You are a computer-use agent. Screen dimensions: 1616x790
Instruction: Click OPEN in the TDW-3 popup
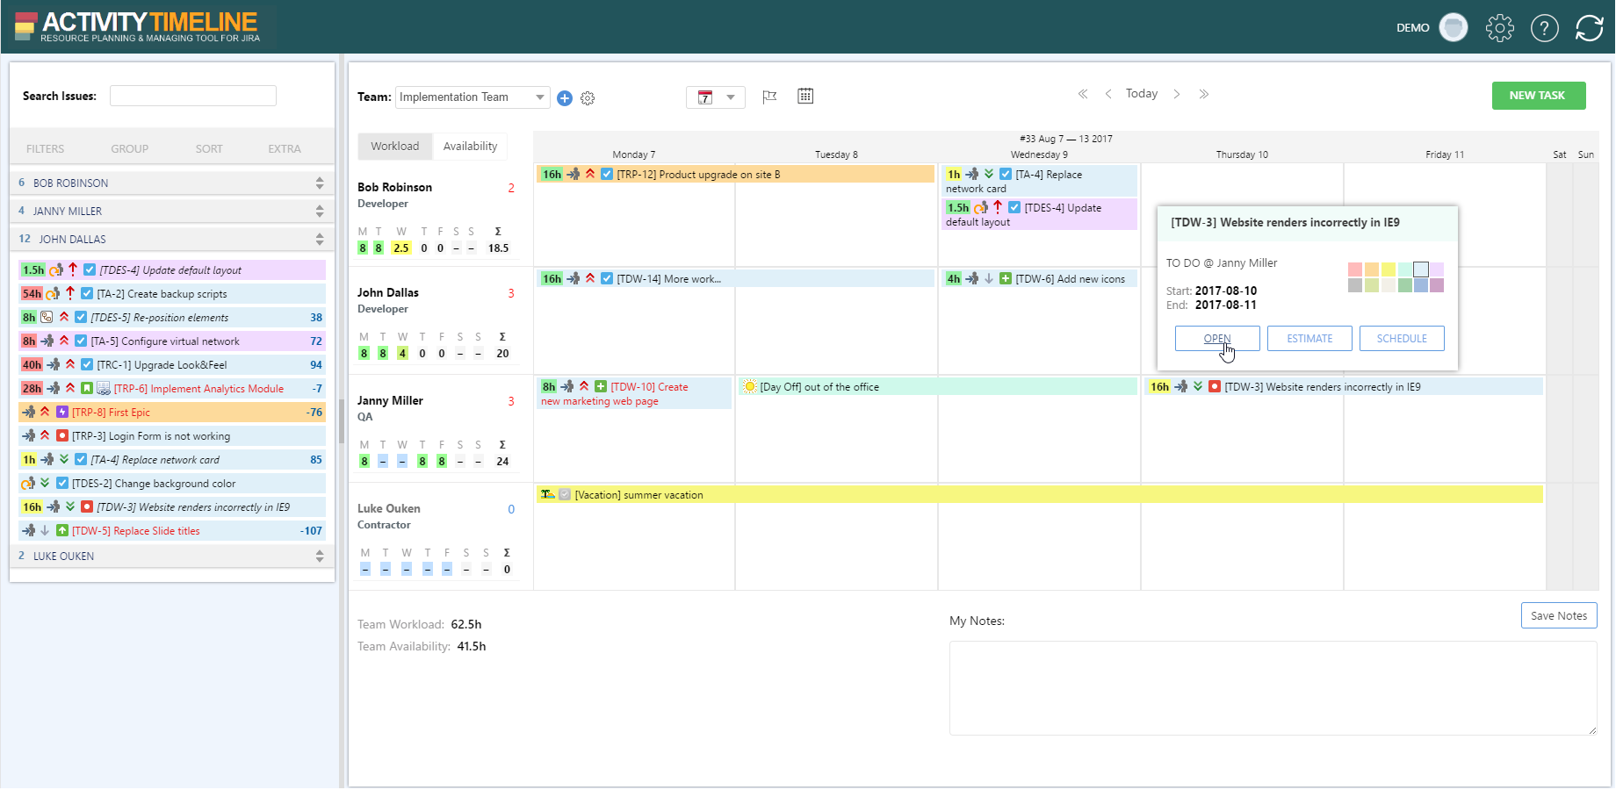[x=1216, y=338]
